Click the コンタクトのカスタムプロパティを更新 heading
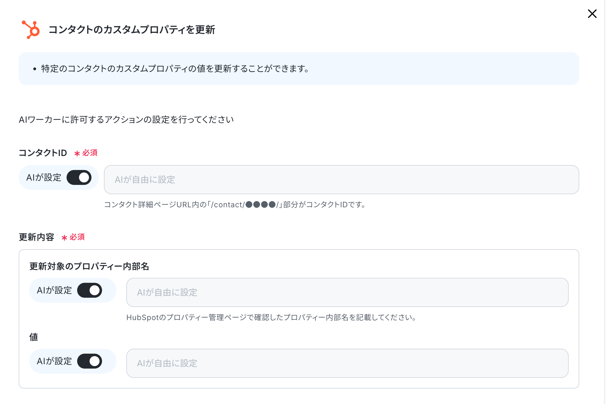The image size is (606, 404). click(x=132, y=30)
